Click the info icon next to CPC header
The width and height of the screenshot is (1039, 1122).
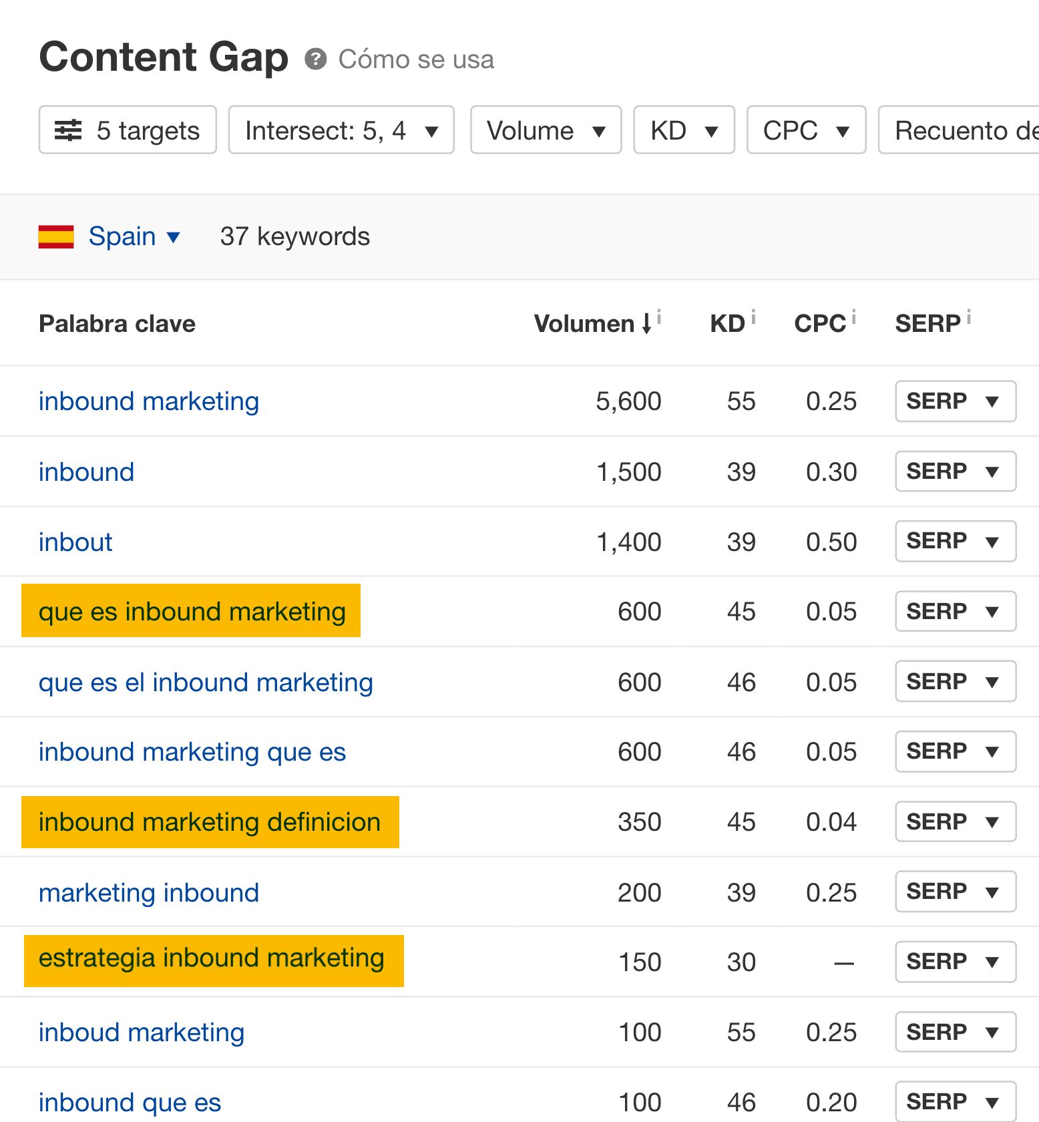(x=853, y=317)
